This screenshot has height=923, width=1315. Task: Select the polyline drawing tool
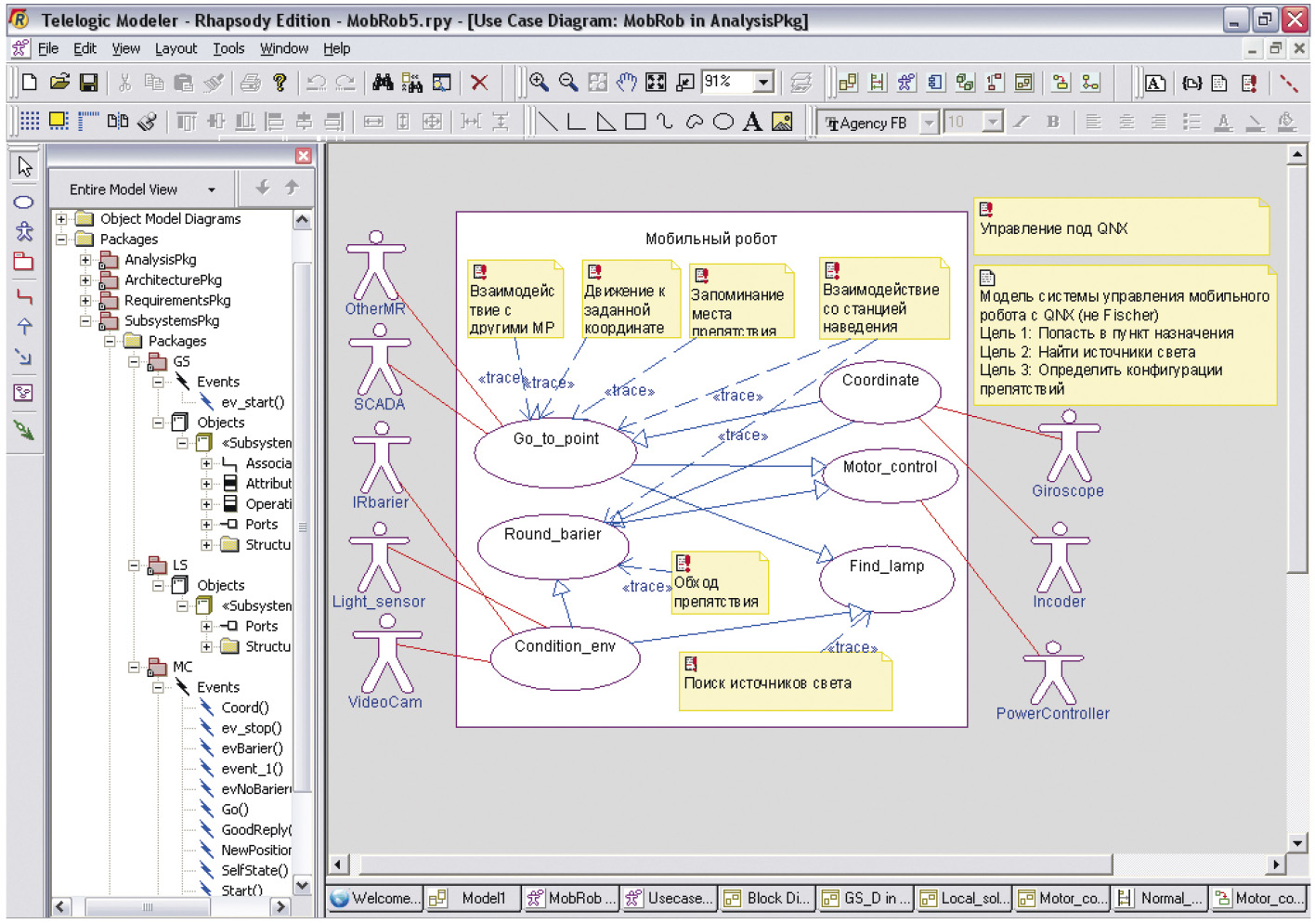coord(576,122)
